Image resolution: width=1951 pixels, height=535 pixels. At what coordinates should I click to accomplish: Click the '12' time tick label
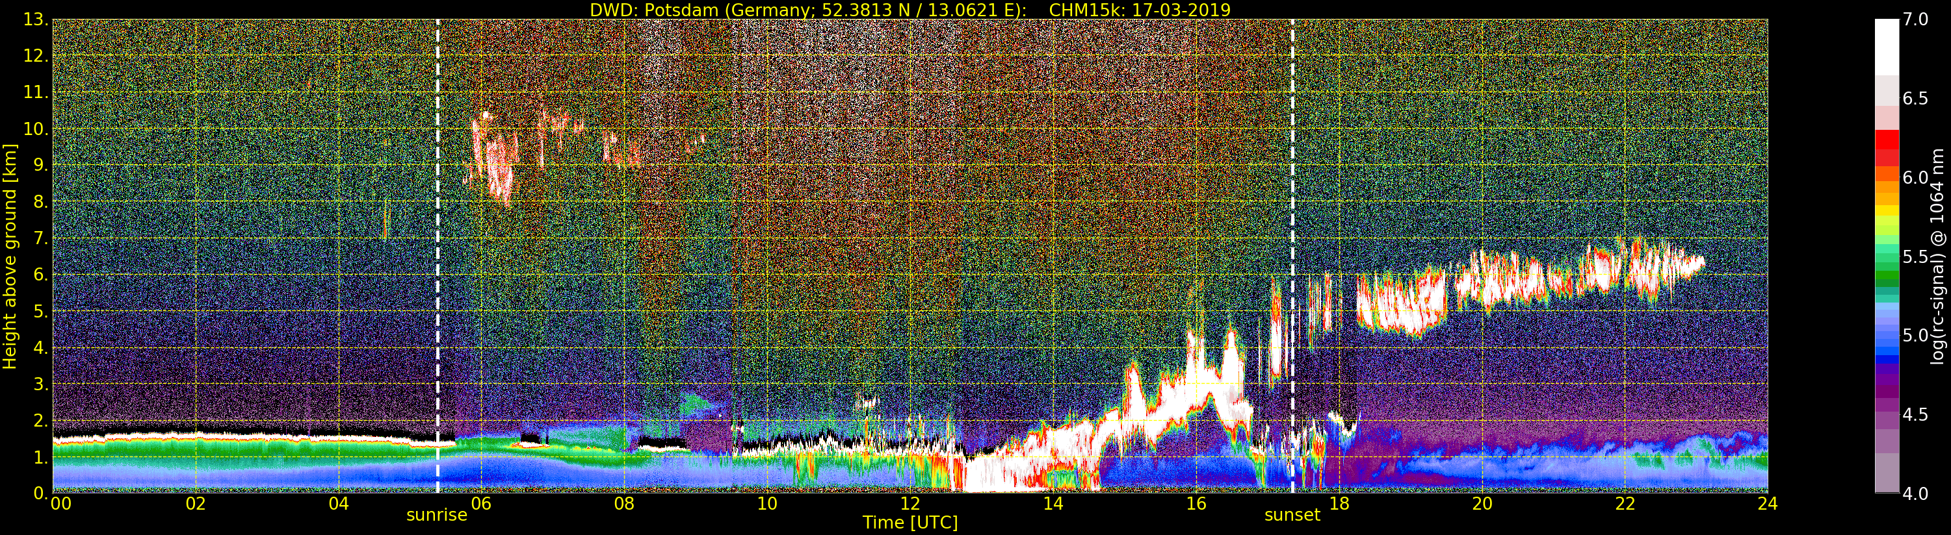pos(910,503)
